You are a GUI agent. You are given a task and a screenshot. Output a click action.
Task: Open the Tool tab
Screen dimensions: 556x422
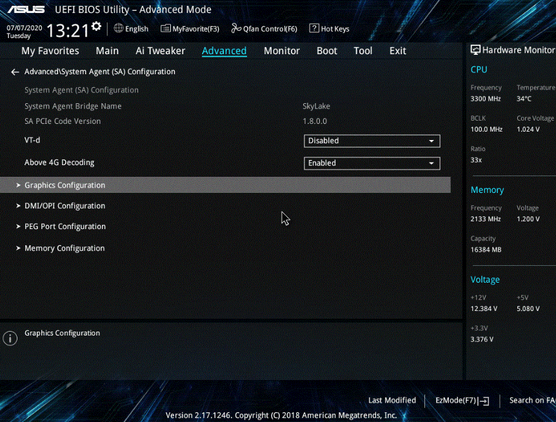(x=363, y=51)
